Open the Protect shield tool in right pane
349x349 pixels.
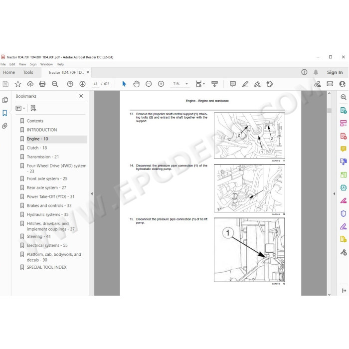(344, 213)
